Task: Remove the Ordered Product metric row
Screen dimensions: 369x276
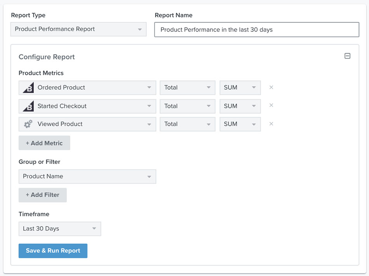Action: point(271,87)
